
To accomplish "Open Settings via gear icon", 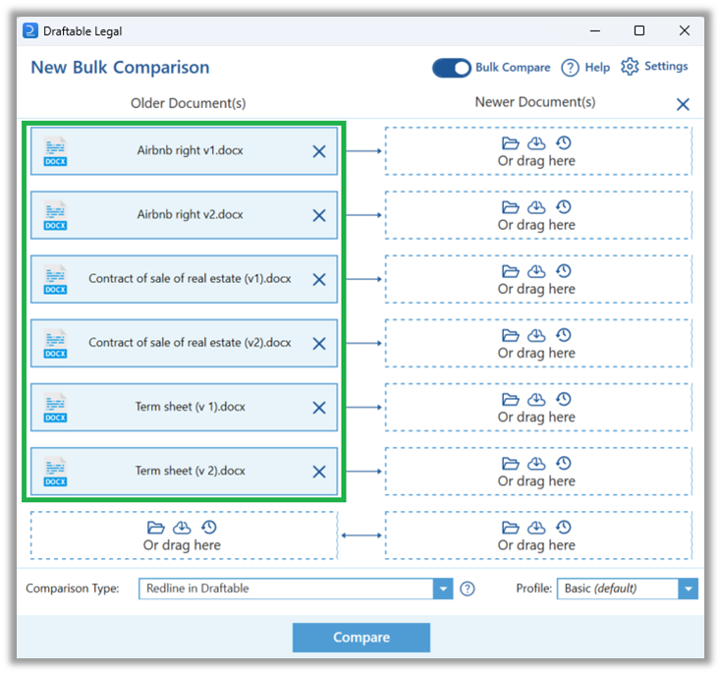I will (x=630, y=67).
